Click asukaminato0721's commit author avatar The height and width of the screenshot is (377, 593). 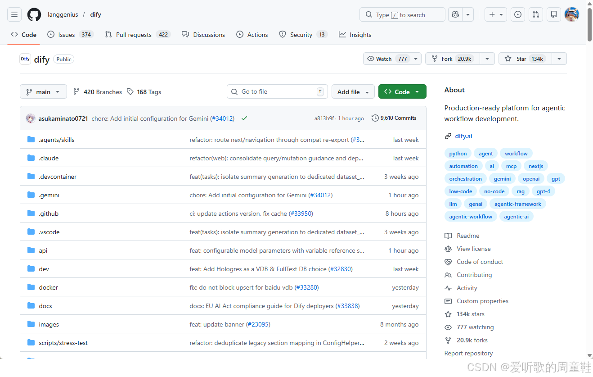[x=31, y=118]
